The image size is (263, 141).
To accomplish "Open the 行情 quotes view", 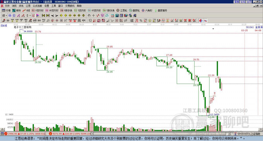I will tap(6, 10).
